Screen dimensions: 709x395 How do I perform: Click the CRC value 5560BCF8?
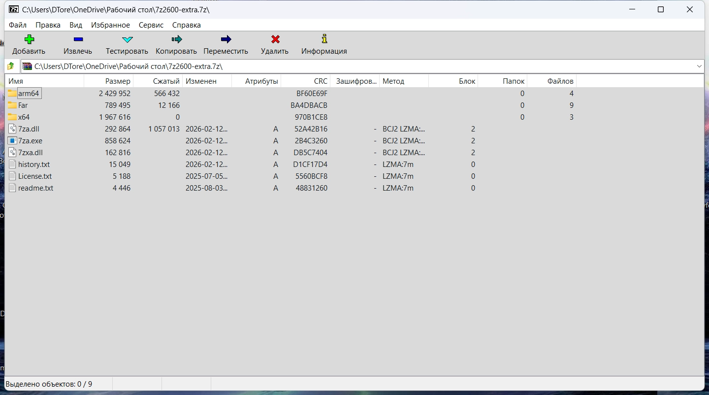point(311,176)
